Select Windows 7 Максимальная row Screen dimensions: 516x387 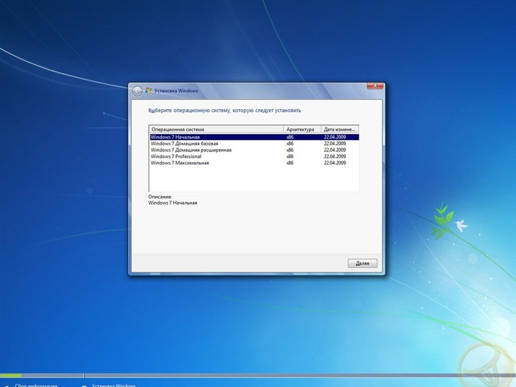[254, 163]
